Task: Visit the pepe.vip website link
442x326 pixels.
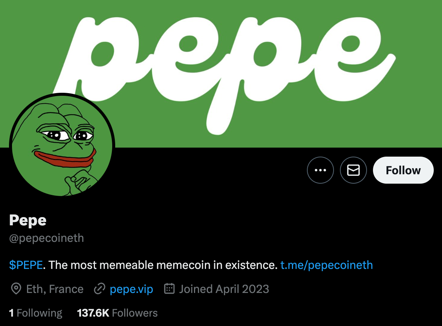Action: point(131,289)
